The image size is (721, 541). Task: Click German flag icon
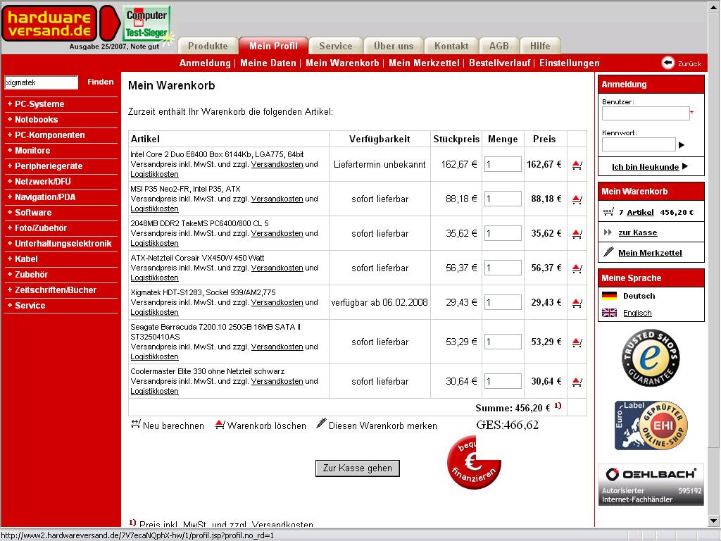[x=609, y=295]
